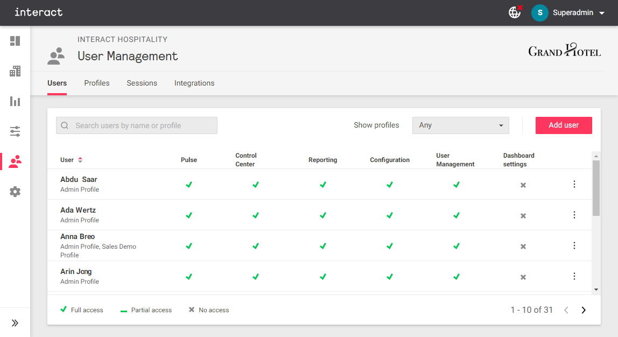Click the Reporting column header
Image resolution: width=618 pixels, height=337 pixels.
(x=323, y=160)
